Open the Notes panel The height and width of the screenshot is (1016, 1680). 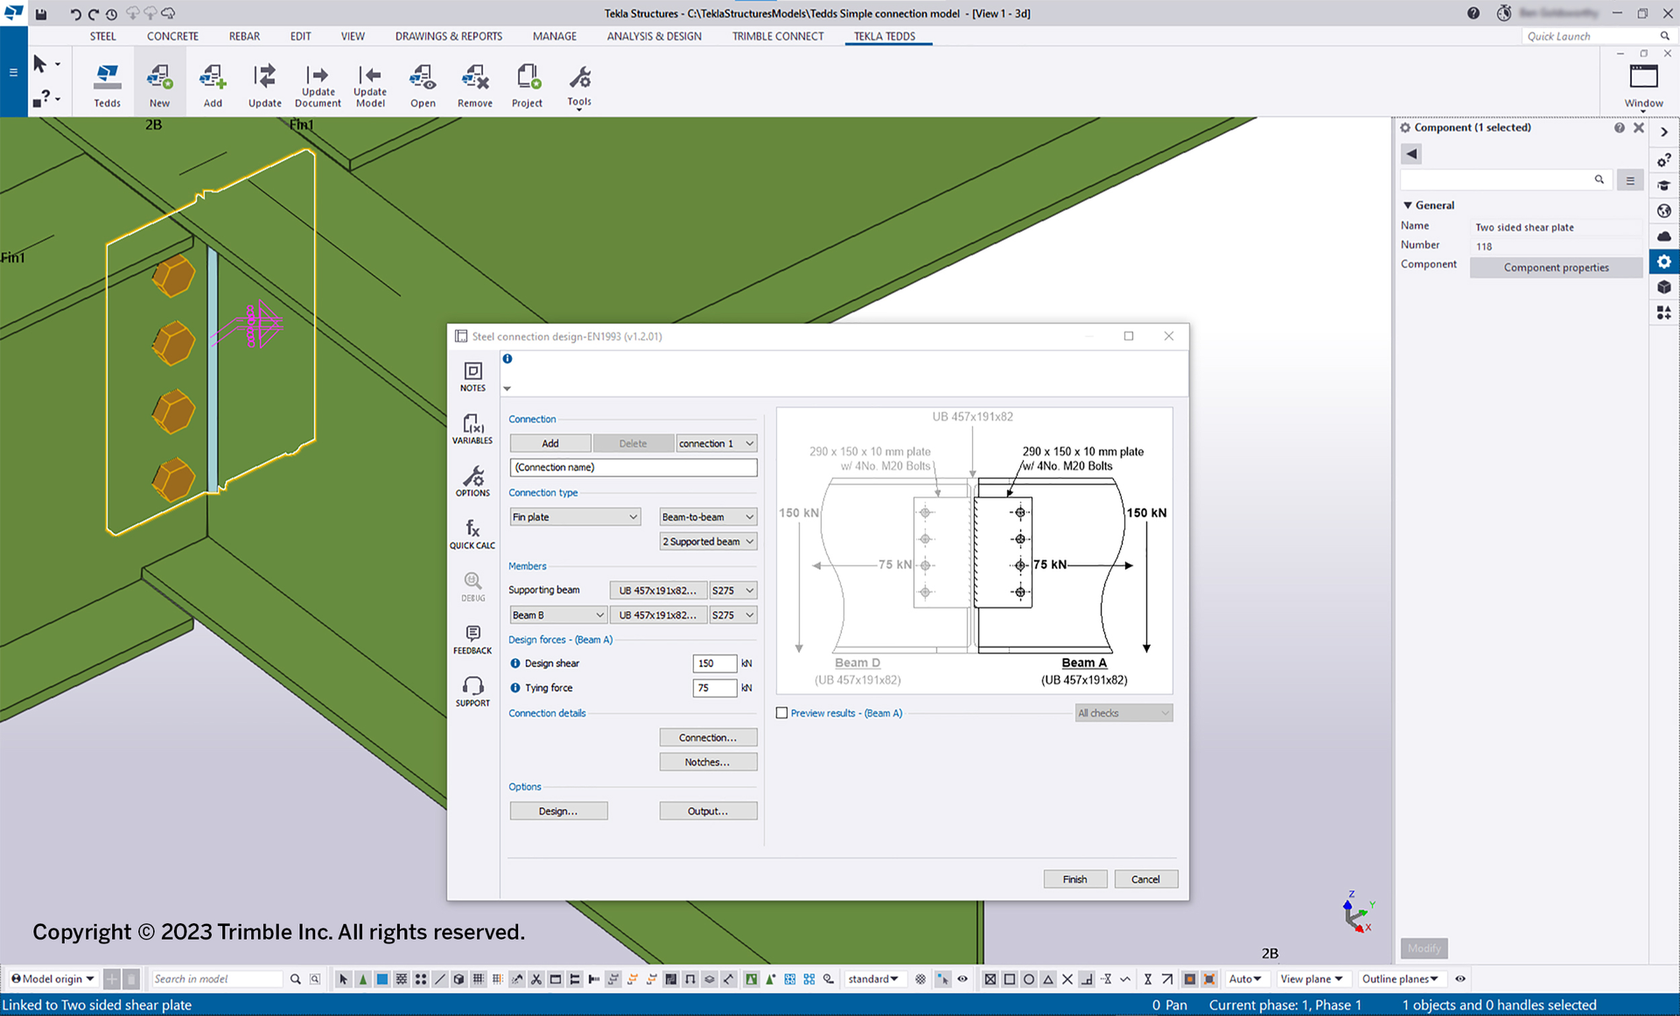coord(472,376)
